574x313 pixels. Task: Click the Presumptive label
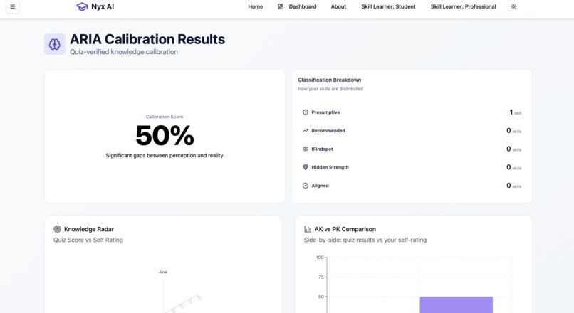325,112
